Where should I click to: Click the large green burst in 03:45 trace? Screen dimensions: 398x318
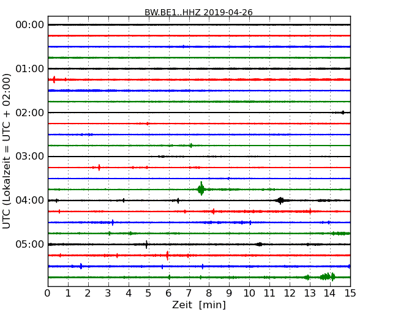pyautogui.click(x=201, y=189)
